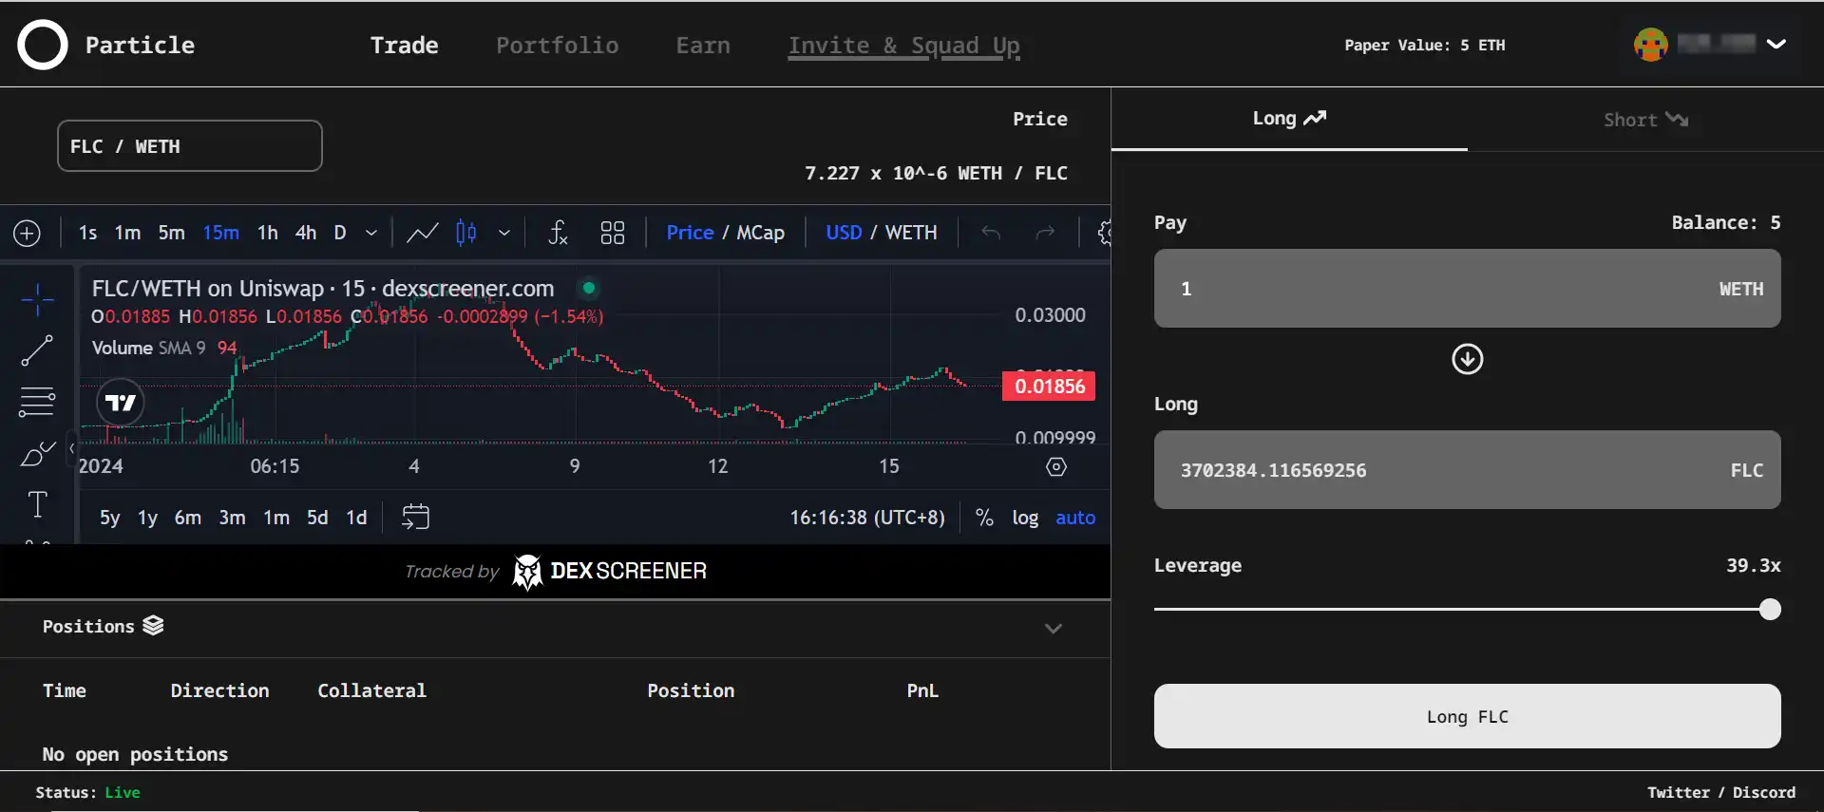Screen dimensions: 1824x812
Task: Click the user avatar icon
Action: point(1651,45)
